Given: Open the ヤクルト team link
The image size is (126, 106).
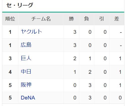Looking at the screenshot, I should [x=31, y=32].
